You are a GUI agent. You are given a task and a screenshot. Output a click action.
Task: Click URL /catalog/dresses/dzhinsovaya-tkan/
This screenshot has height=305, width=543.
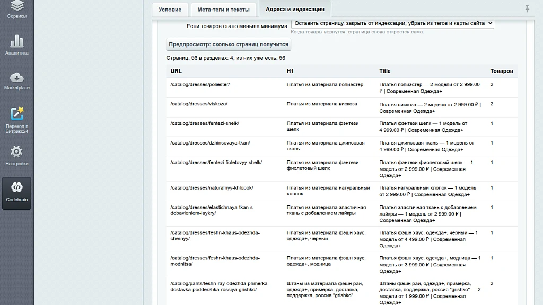pos(210,143)
